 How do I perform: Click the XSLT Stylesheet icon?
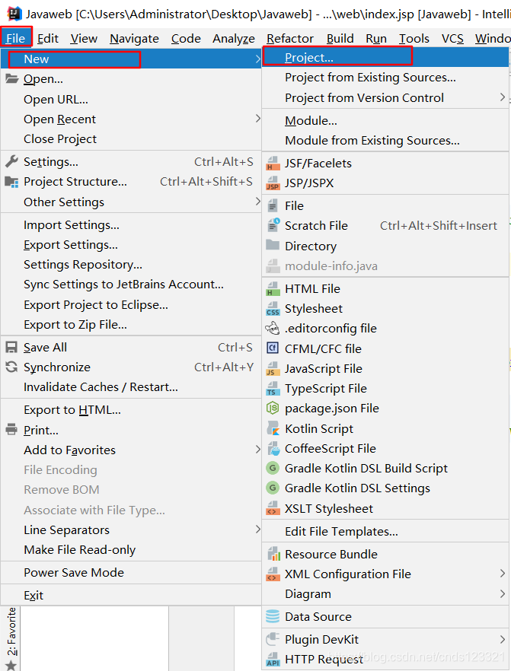pos(273,508)
